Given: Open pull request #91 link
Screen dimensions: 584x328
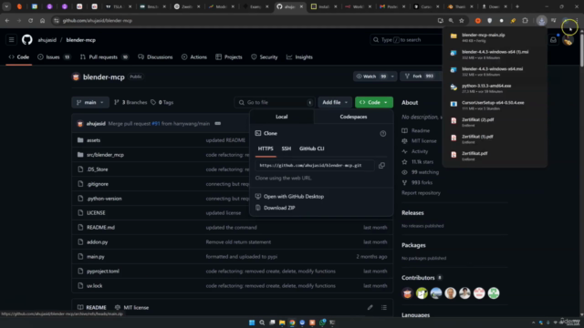Looking at the screenshot, I should coord(156,124).
